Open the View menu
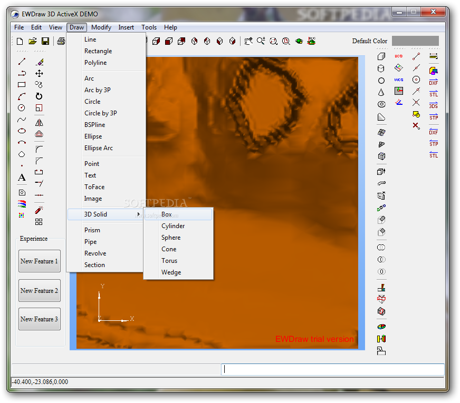This screenshot has width=460, height=403. (55, 27)
